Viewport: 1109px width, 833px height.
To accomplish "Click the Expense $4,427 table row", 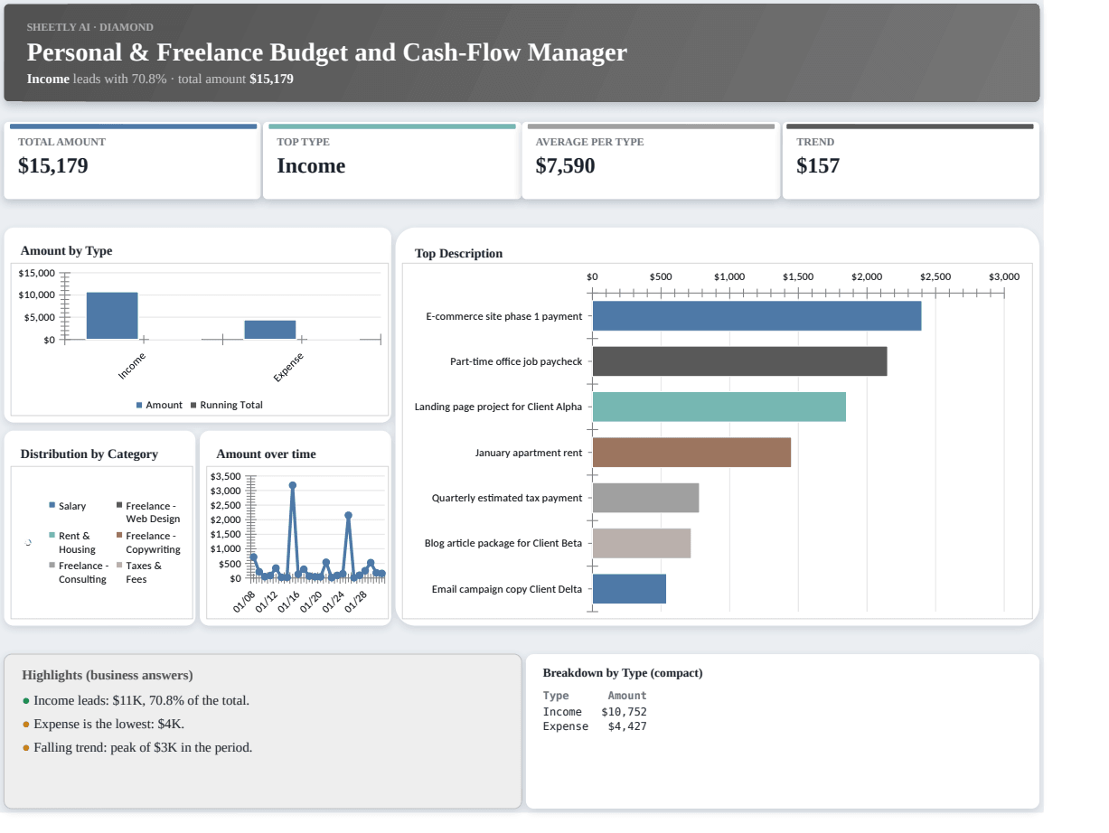I will coord(595,726).
